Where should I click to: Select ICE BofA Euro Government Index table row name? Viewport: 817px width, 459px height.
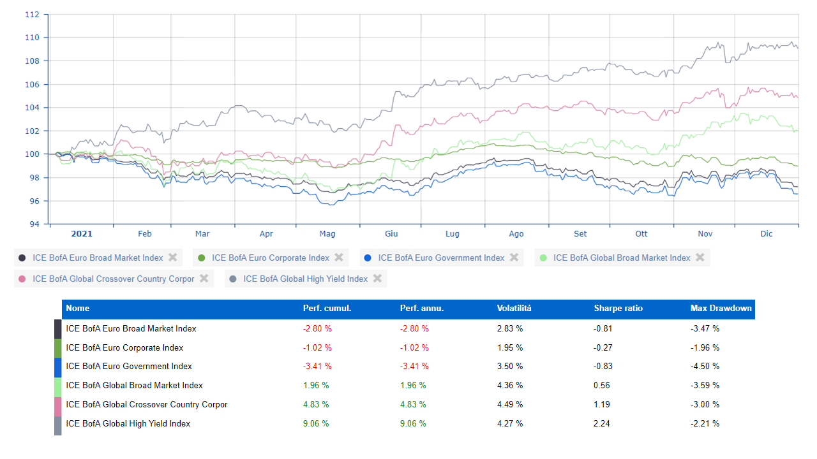[x=129, y=367]
